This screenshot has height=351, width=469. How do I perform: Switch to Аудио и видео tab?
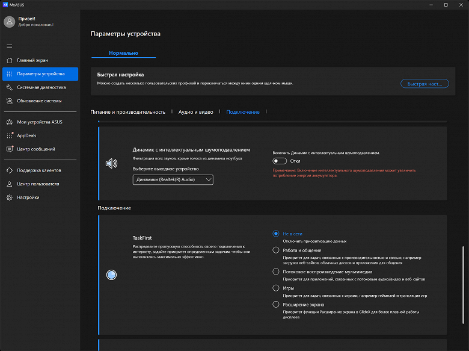pos(195,112)
